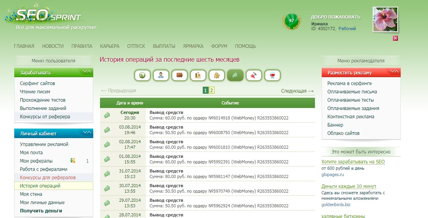
Task: Click money icon in 01.08.2014 row
Action: pos(107,159)
